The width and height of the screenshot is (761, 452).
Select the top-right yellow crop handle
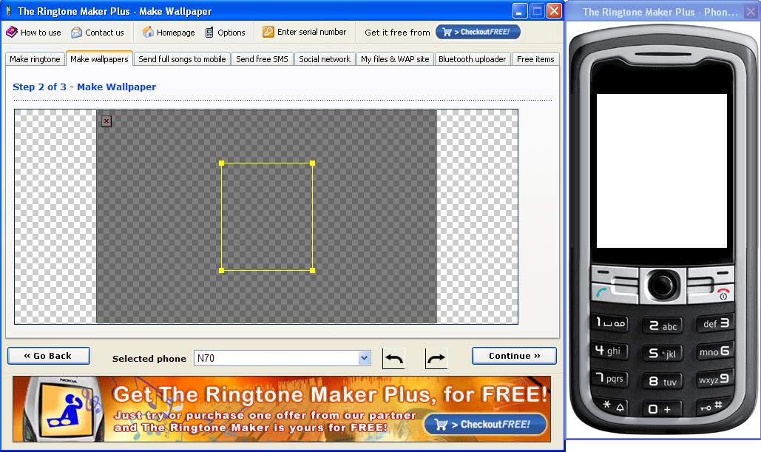313,163
